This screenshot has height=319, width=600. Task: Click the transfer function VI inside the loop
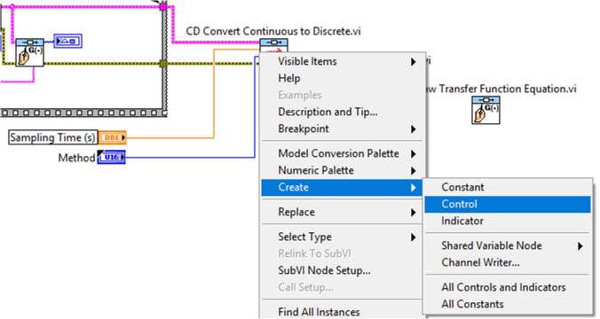29,52
